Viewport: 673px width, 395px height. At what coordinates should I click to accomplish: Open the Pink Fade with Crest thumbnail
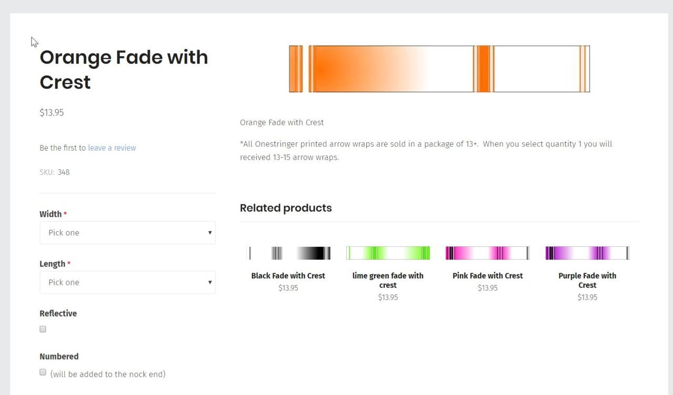(487, 253)
